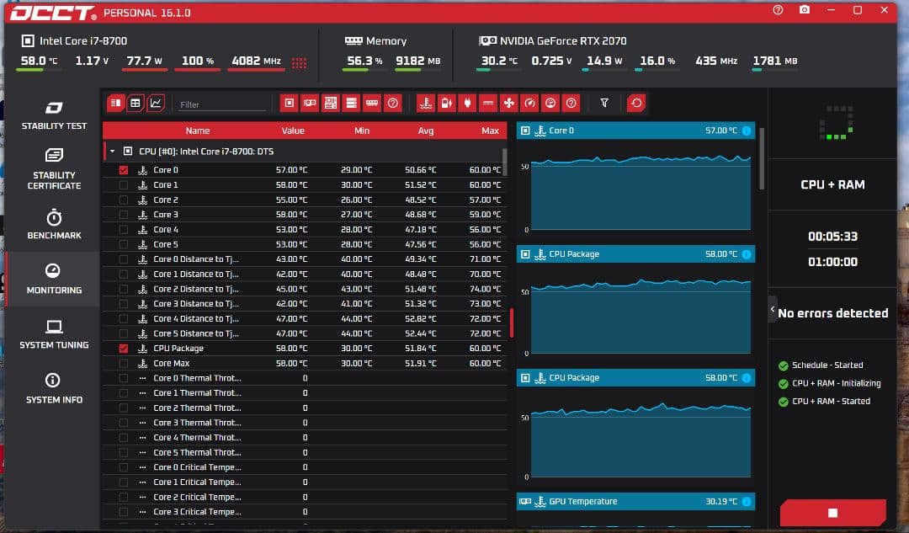Take a screenshot with the camera icon
The image size is (909, 533).
click(805, 10)
